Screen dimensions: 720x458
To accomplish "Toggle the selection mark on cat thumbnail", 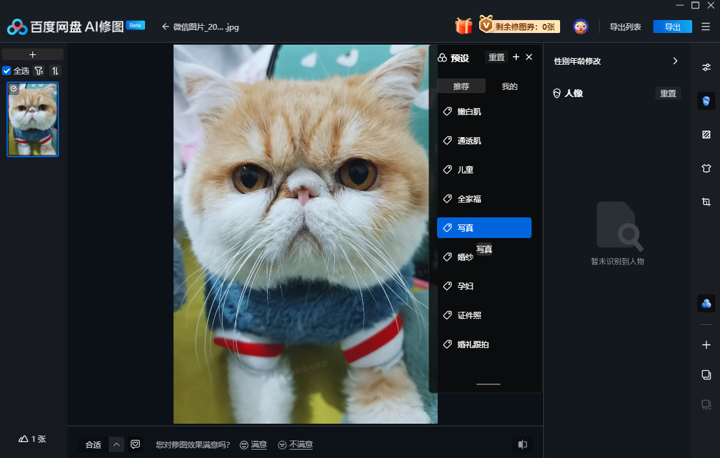I will pyautogui.click(x=14, y=89).
